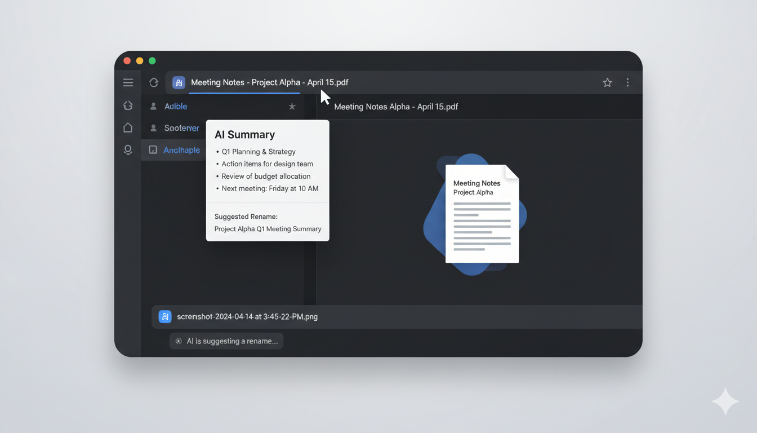Click the person icon beside Sooterver
757x433 pixels.
pyautogui.click(x=153, y=128)
